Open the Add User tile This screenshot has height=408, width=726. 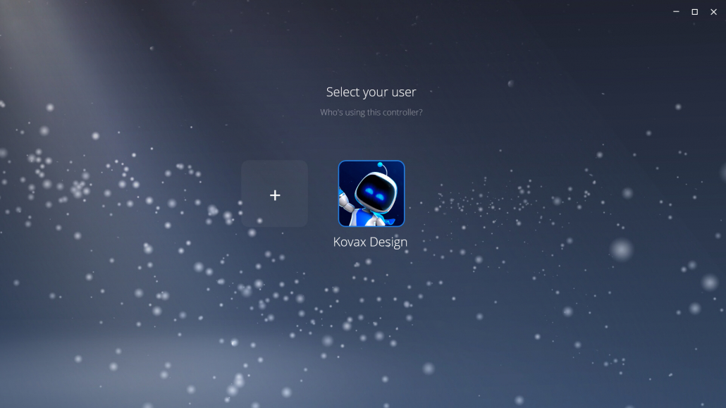coord(275,194)
